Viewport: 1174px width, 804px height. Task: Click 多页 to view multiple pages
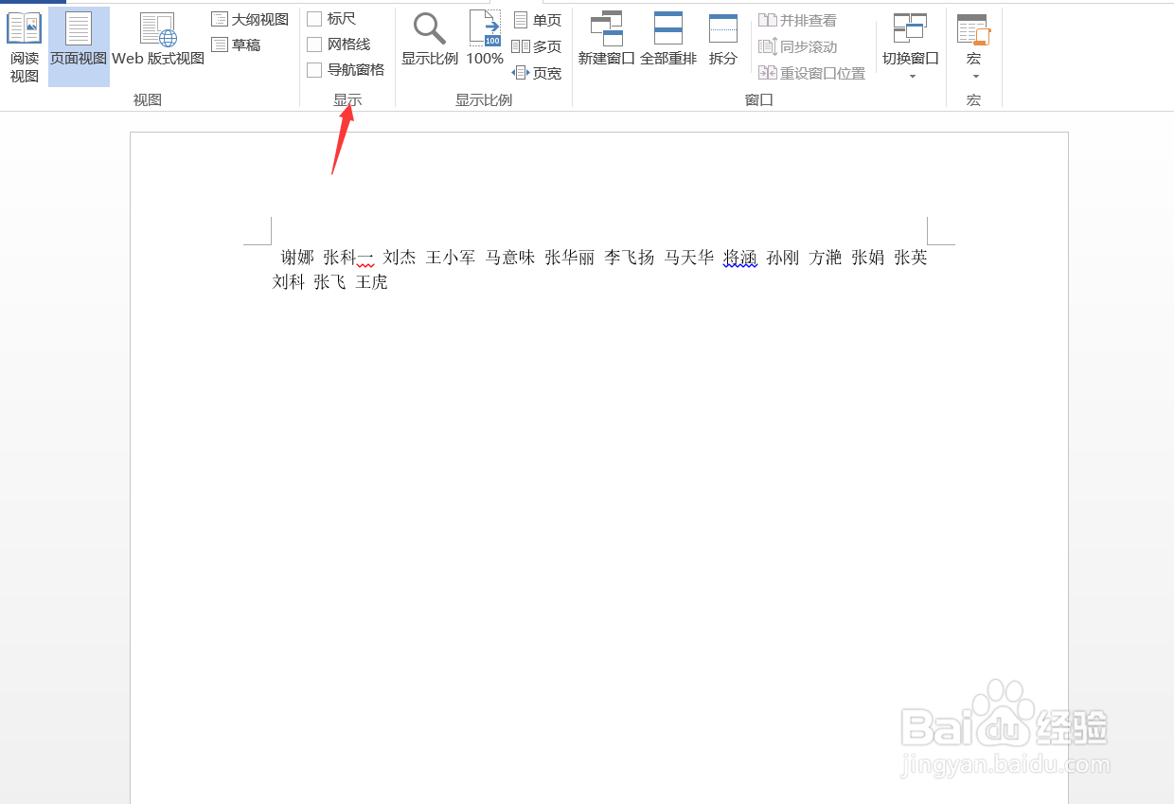[537, 45]
